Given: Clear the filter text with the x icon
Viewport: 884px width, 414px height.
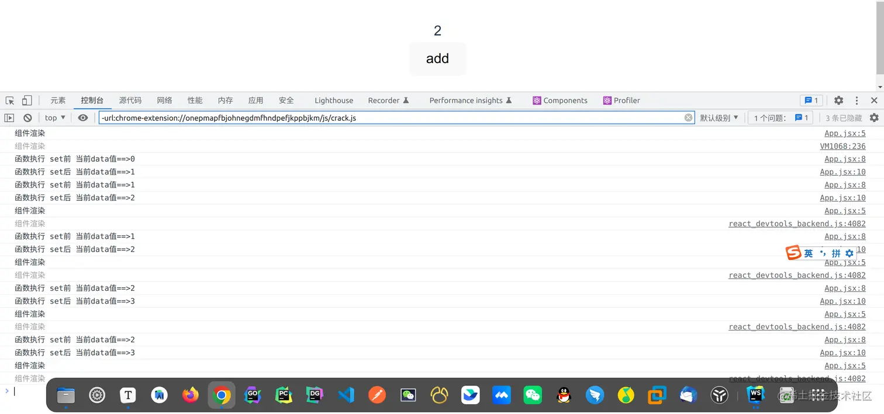Looking at the screenshot, I should pyautogui.click(x=689, y=118).
